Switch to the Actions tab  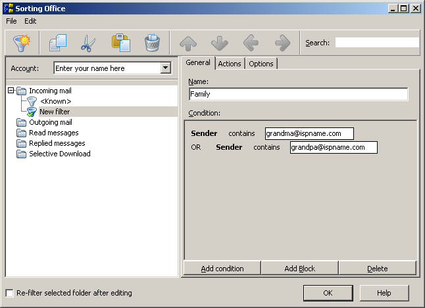tap(229, 64)
